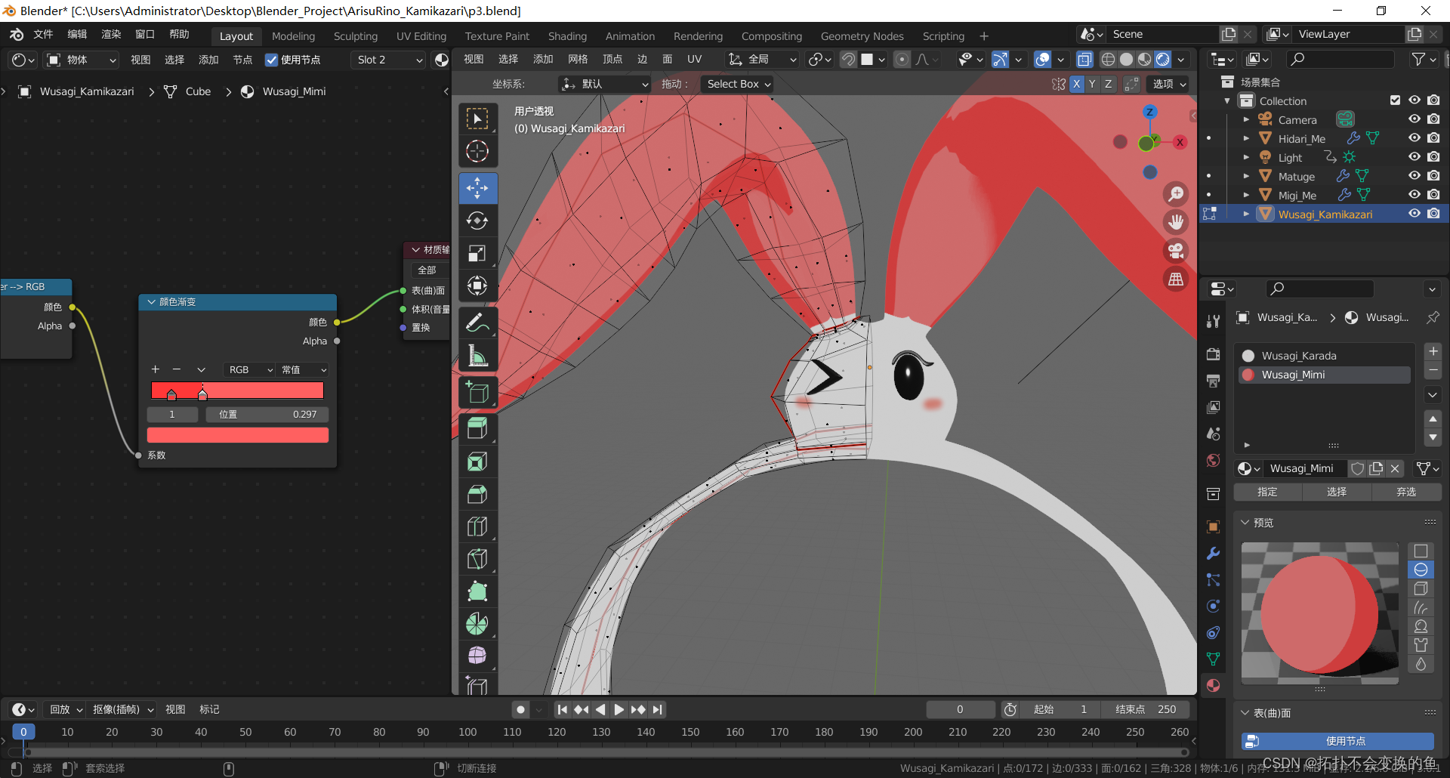Click the Use Nodes surface button
Screen dimensions: 1450x778
[x=1337, y=741]
